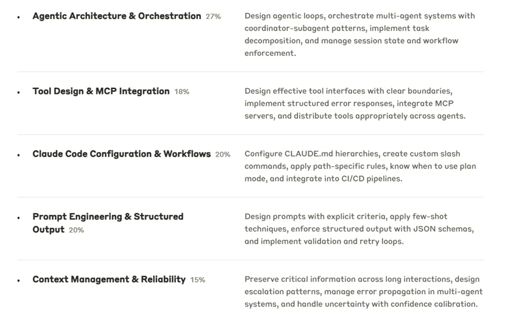Click the bullet beside Agentic Architecture & Orchestration
The width and height of the screenshot is (527, 321).
click(x=19, y=17)
